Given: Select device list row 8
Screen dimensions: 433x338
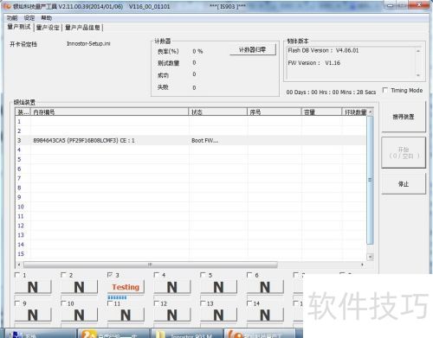Looking at the screenshot, I should click(191, 188).
